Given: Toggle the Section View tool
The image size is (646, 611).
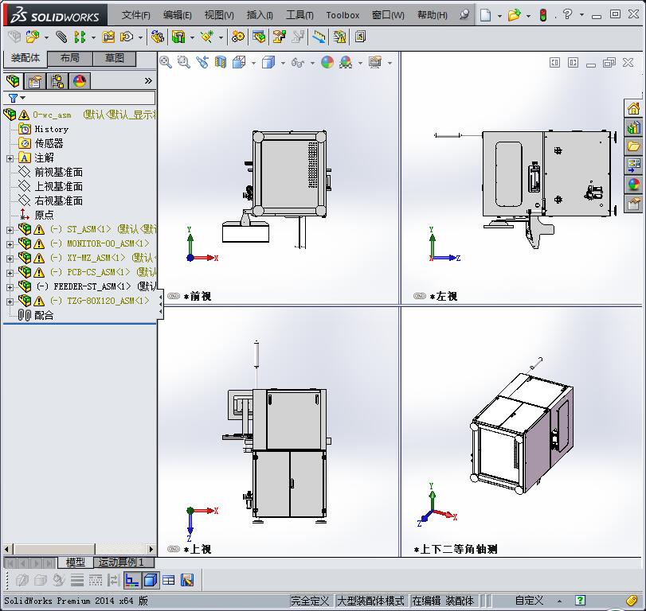Looking at the screenshot, I should [221, 62].
